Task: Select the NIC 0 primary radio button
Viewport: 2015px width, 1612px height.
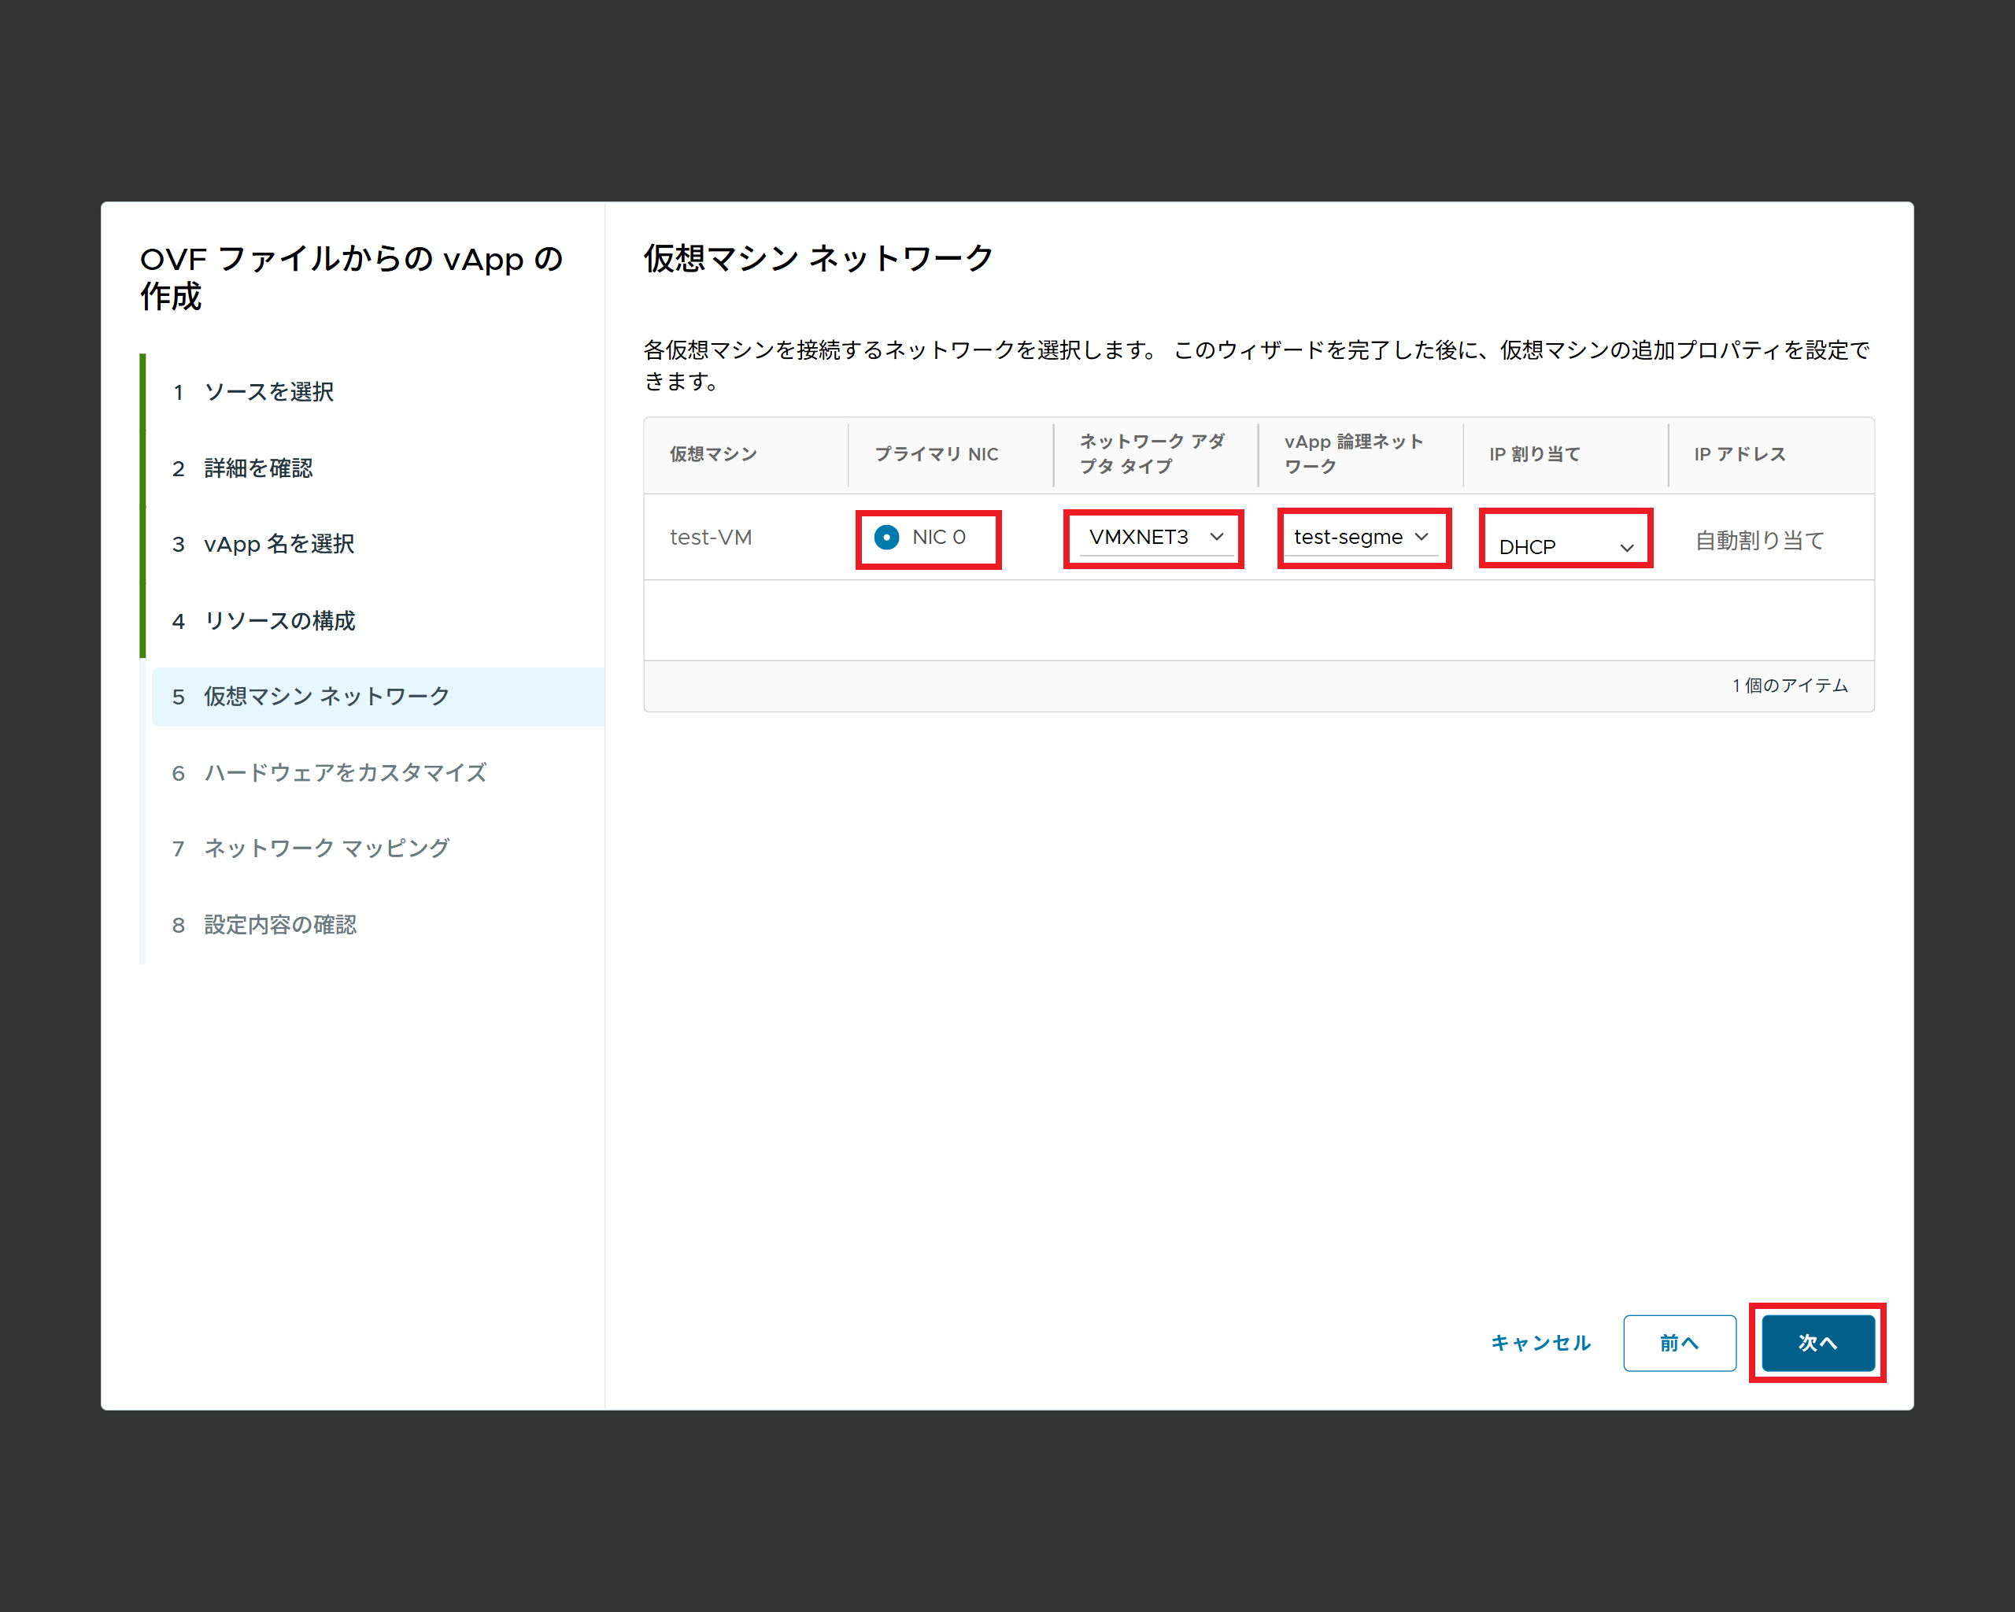Action: pyautogui.click(x=886, y=538)
